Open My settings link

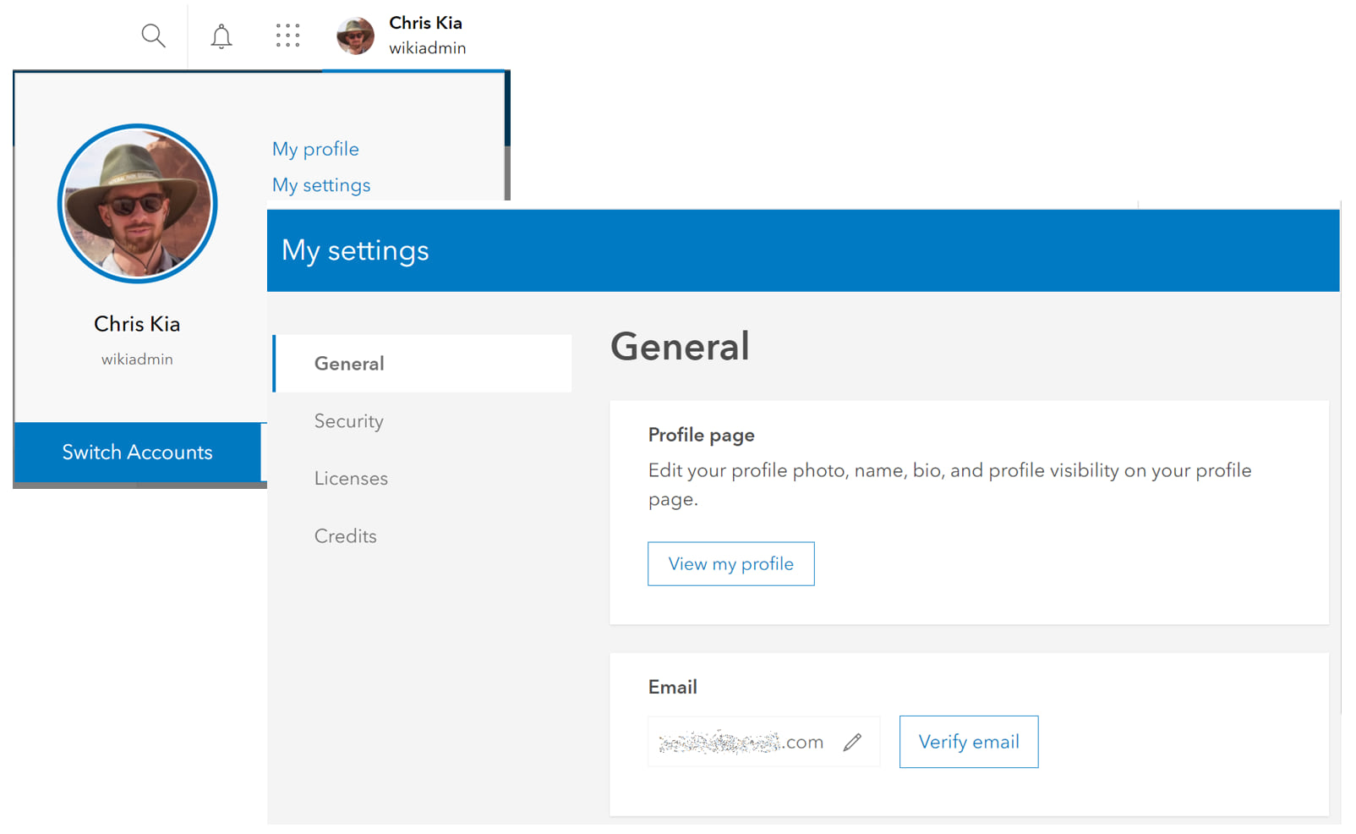[320, 184]
